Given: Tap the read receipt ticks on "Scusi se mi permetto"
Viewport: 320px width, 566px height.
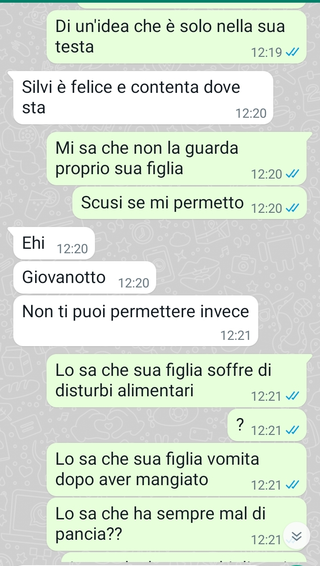Looking at the screenshot, I should (292, 207).
